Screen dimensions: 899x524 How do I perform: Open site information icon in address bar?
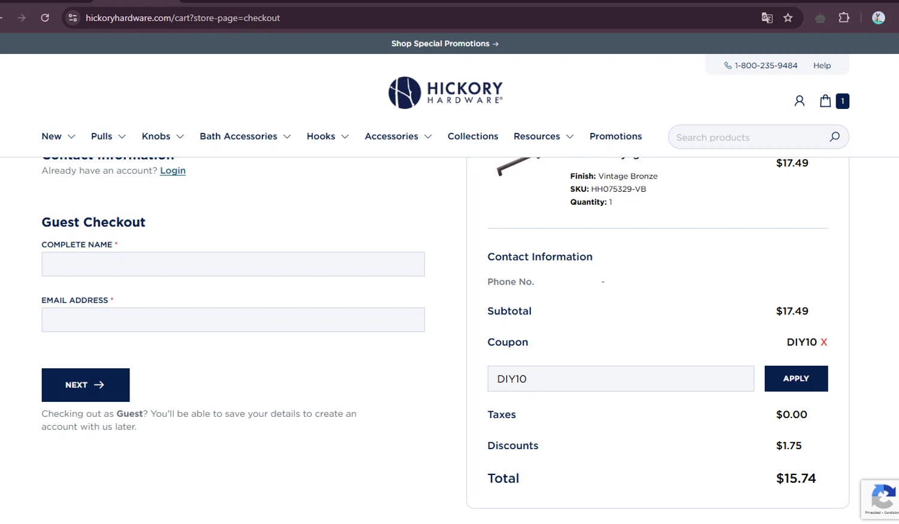[x=73, y=18]
